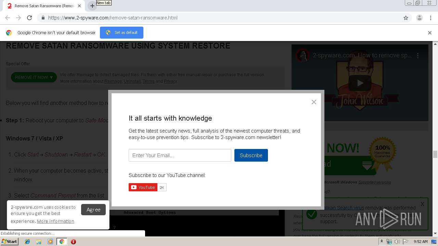Click the 2K YouTube subscriber count
This screenshot has width=438, height=246.
162,187
